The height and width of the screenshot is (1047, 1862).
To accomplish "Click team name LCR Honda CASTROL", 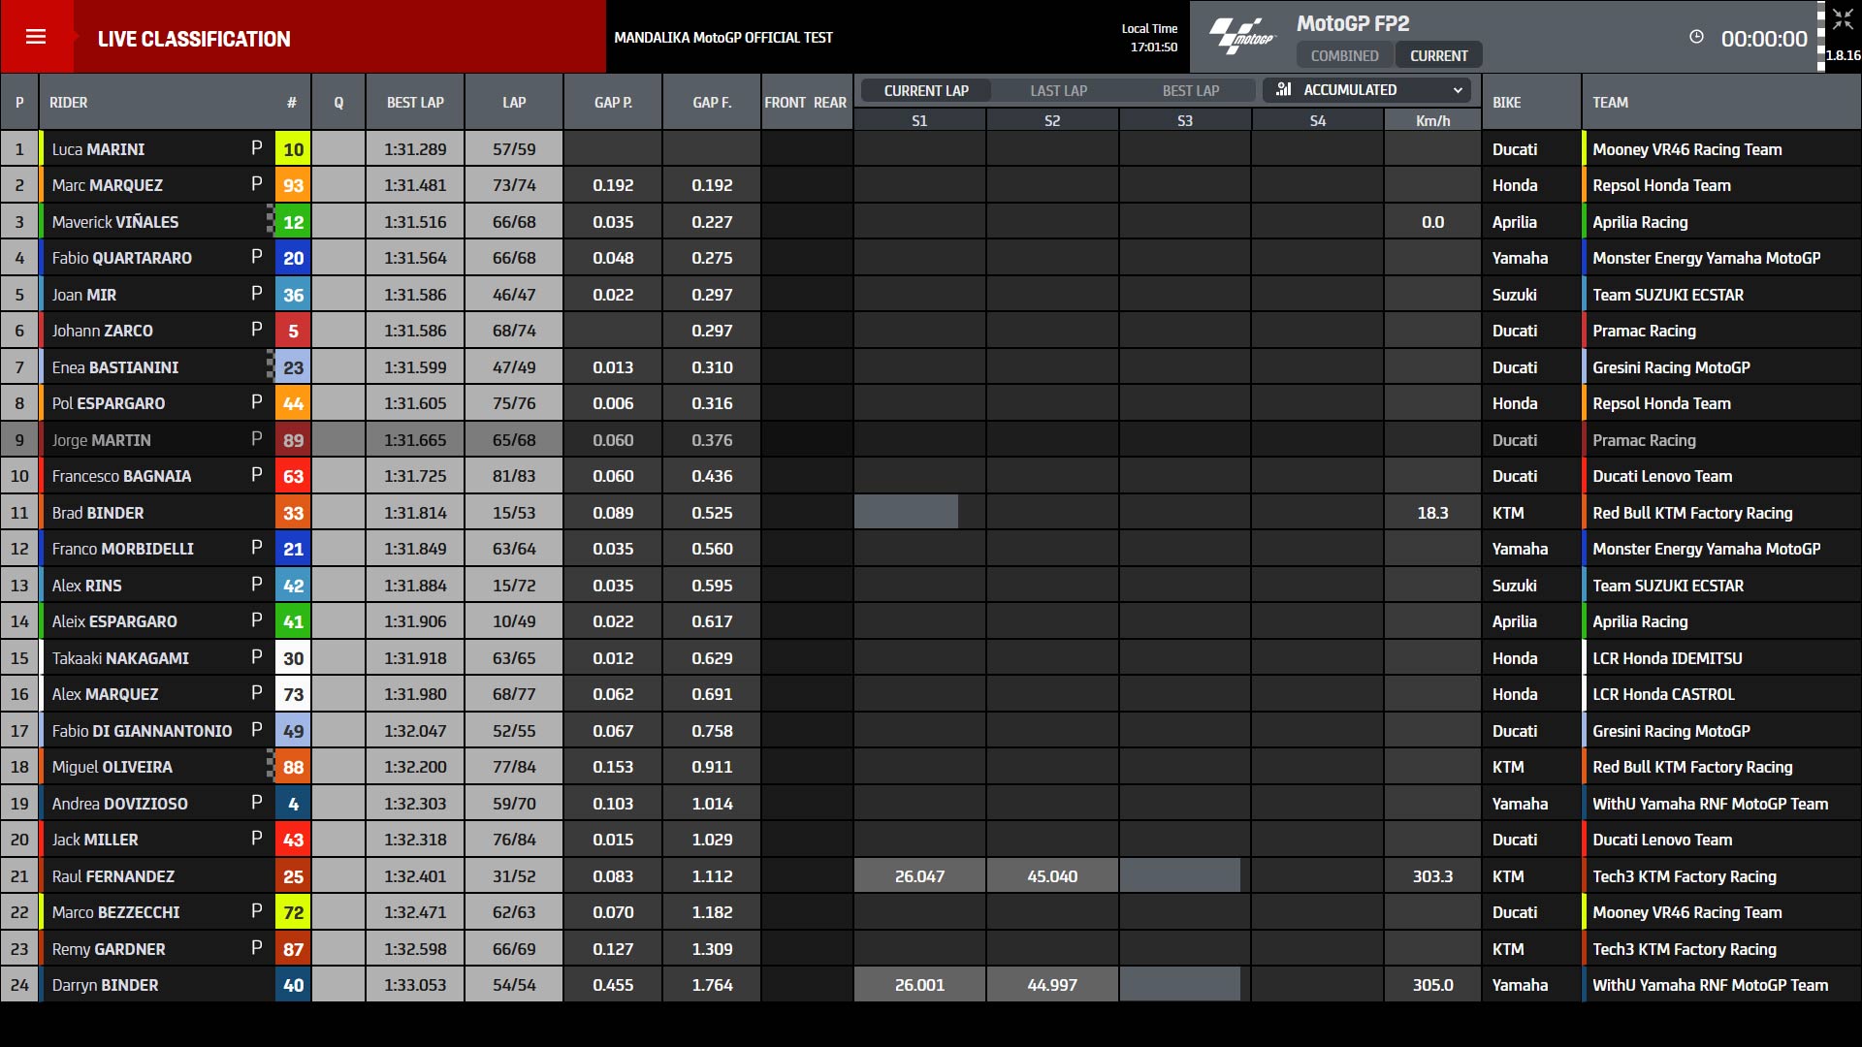I will pyautogui.click(x=1663, y=694).
